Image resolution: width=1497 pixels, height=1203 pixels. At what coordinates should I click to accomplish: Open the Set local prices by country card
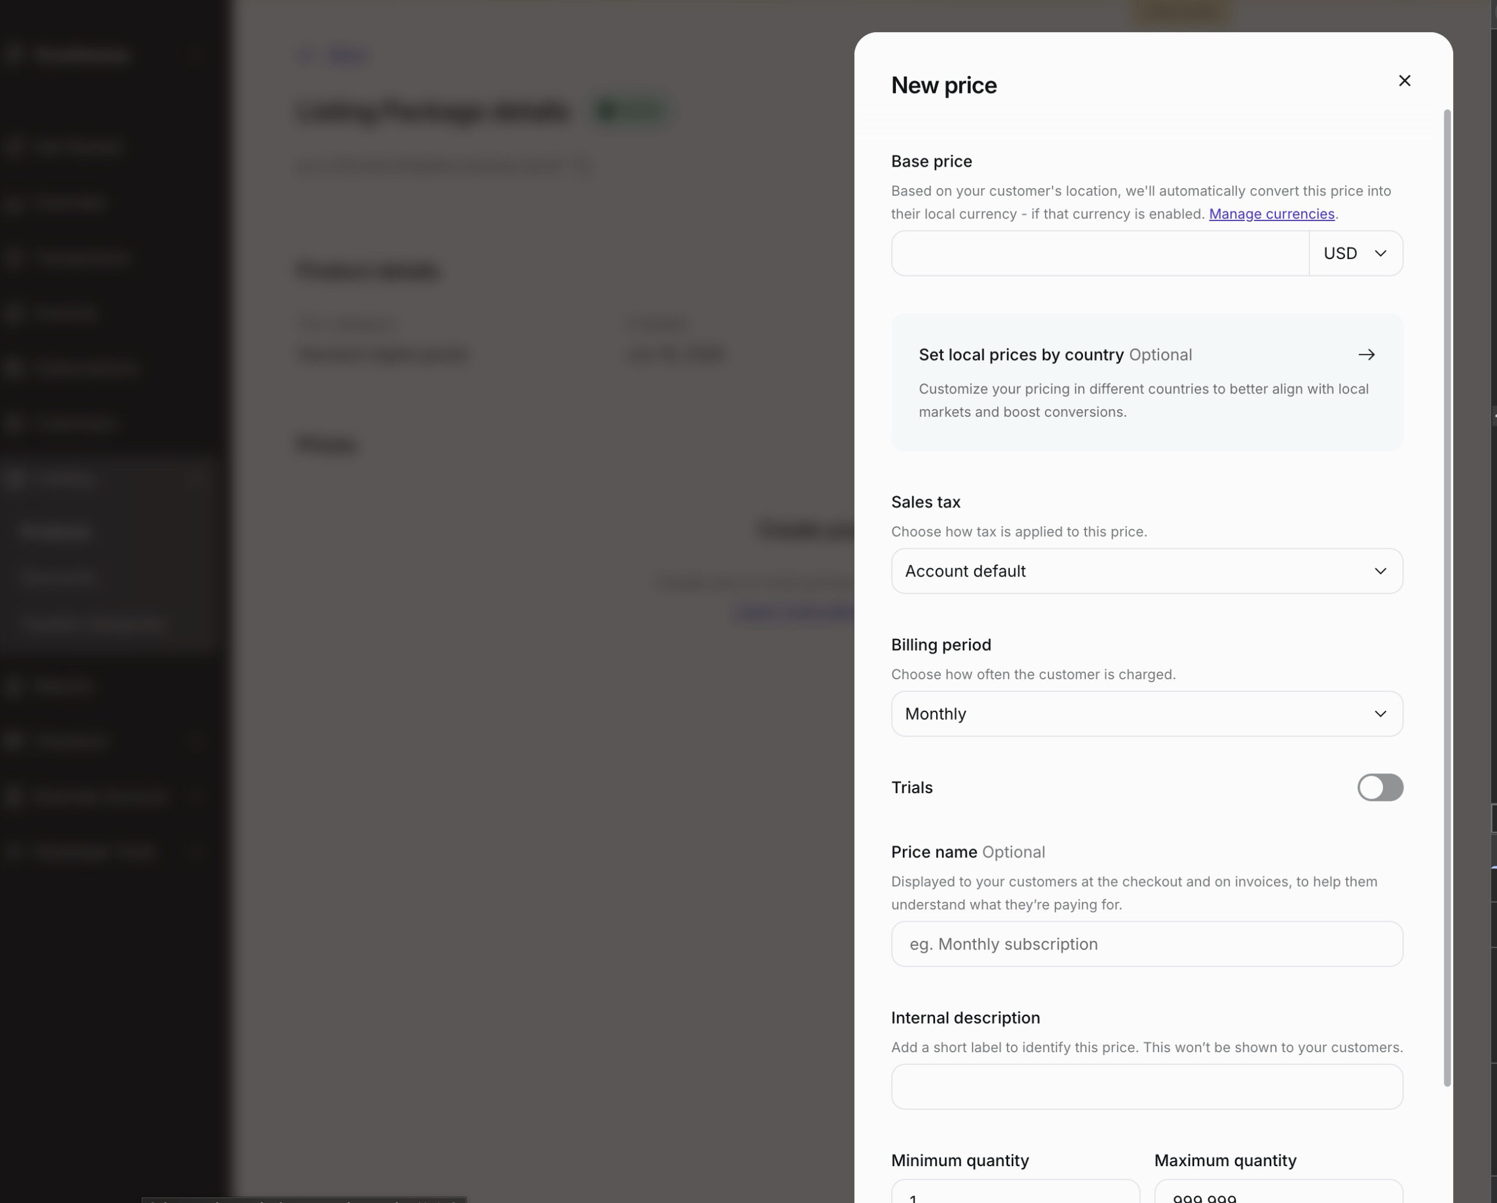(1146, 382)
